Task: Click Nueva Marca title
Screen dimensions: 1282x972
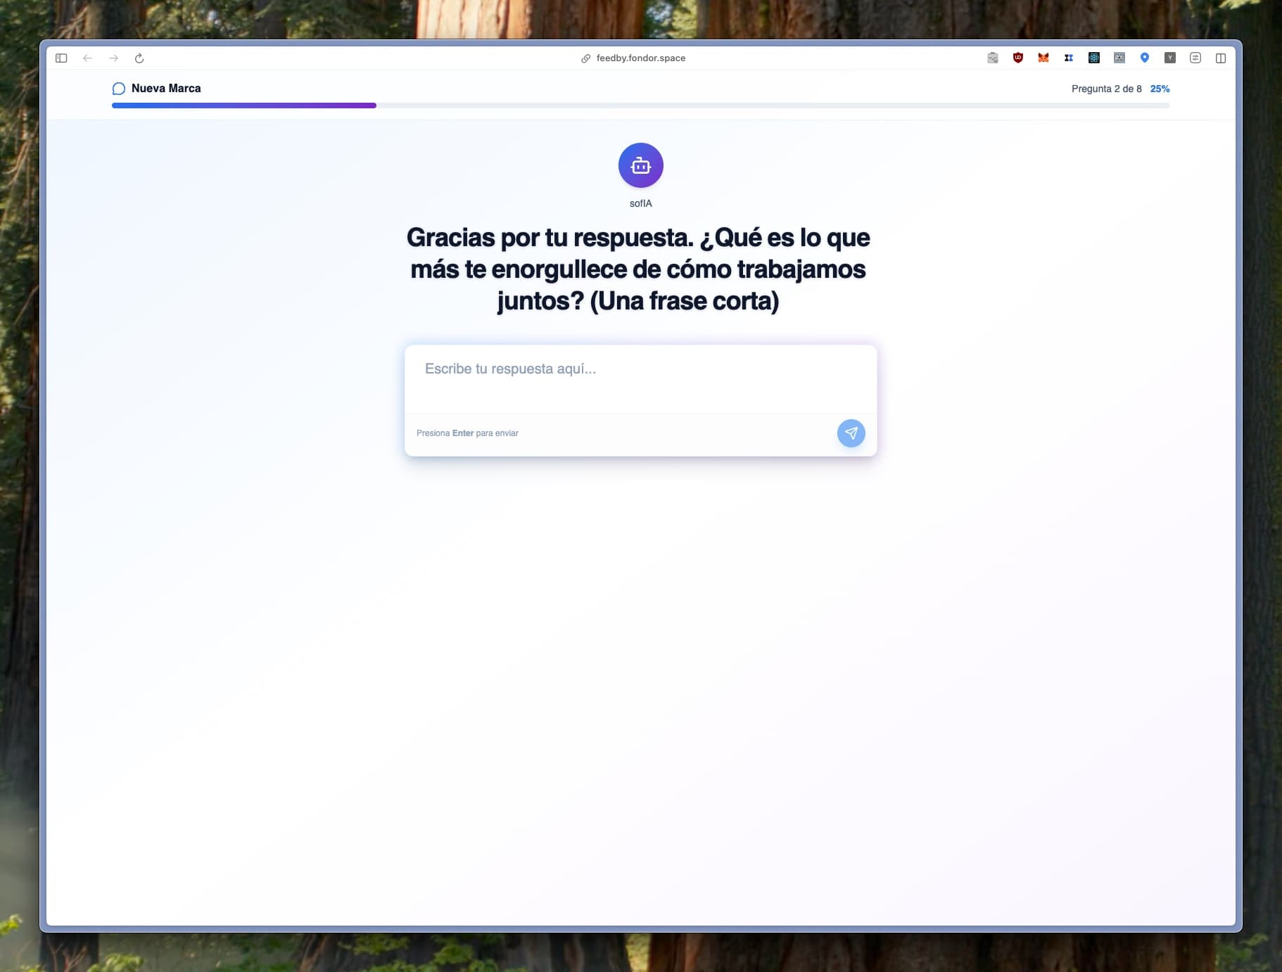Action: pos(166,88)
